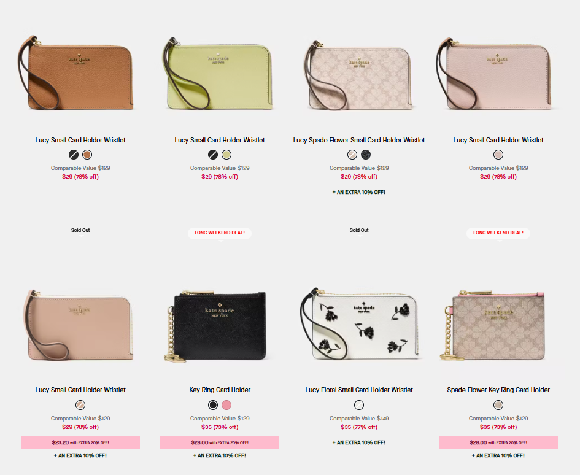Click the $23.20 extra 20% off banner
580x475 pixels.
80,443
